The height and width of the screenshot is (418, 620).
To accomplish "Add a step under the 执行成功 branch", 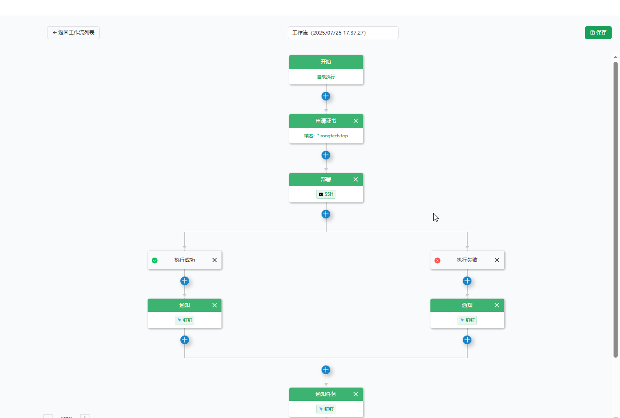I will [185, 281].
